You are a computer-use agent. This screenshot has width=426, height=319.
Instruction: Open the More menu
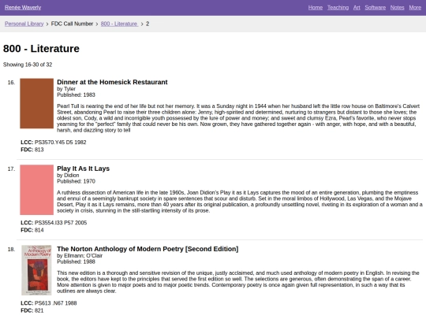click(415, 8)
